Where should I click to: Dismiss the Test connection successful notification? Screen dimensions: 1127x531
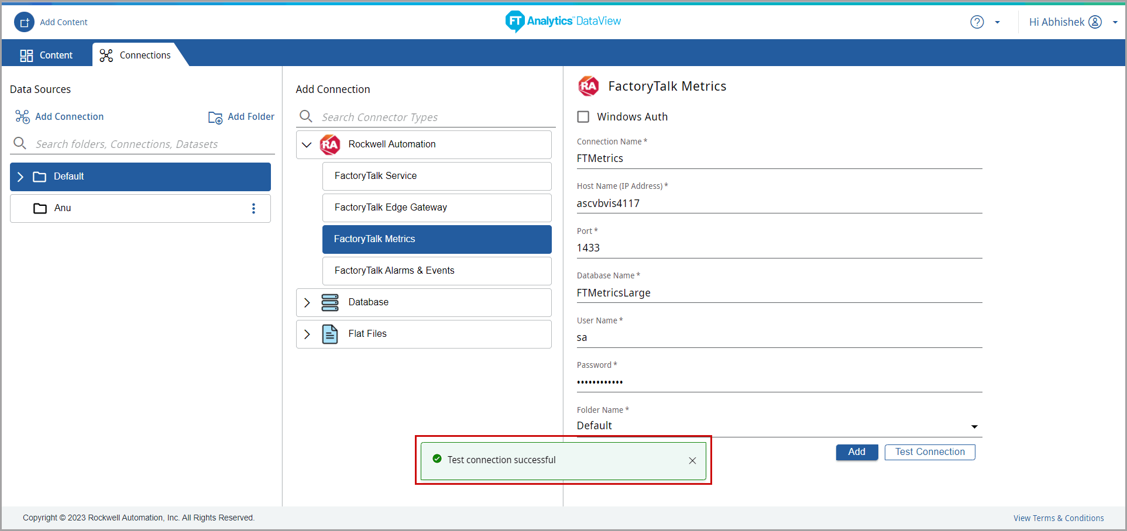pyautogui.click(x=692, y=461)
